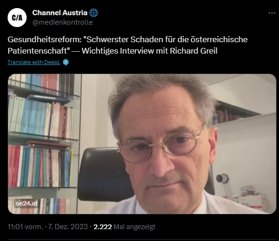
Task: Click the oe24.at source badge on video
Action: coord(27,204)
